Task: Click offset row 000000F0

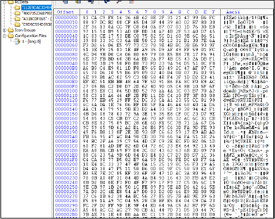Action: (x=66, y=86)
